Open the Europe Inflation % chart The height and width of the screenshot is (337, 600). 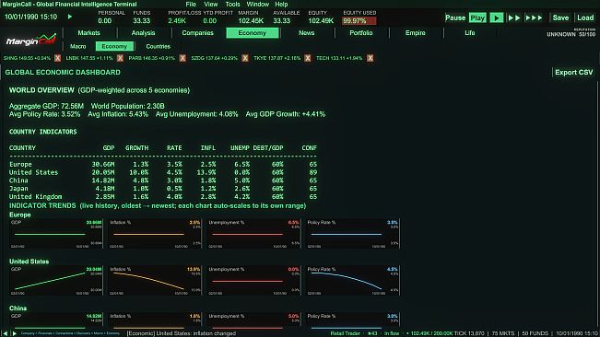click(155, 234)
